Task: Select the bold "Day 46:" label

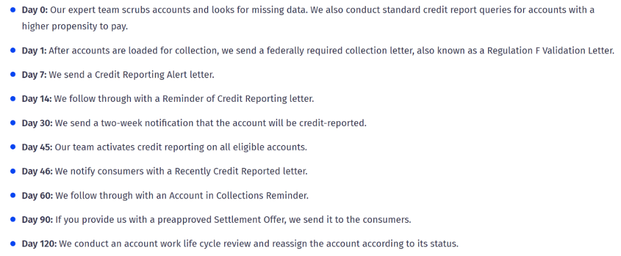Action: pyautogui.click(x=37, y=171)
